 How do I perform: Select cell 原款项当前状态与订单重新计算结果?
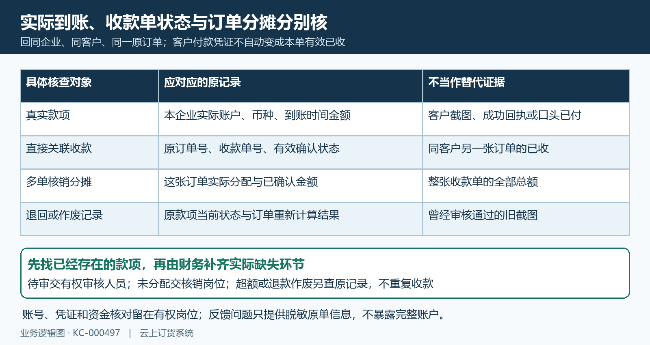click(x=290, y=219)
